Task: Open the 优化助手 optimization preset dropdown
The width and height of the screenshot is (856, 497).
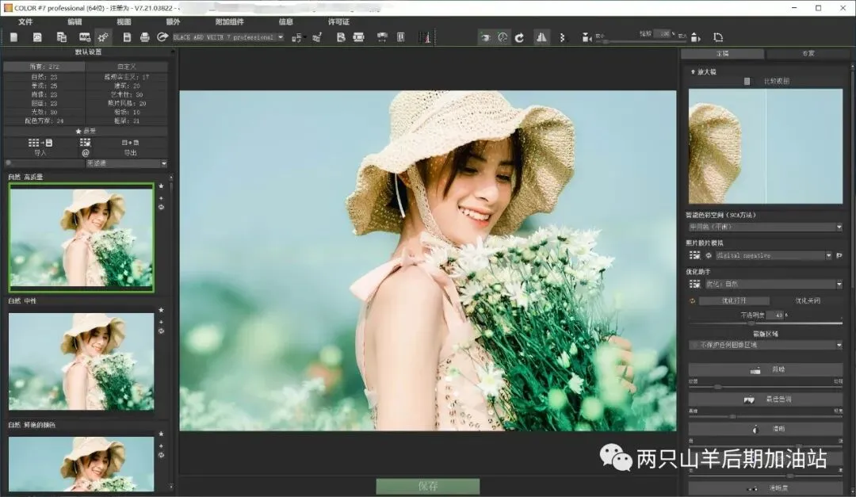Action: [x=774, y=284]
